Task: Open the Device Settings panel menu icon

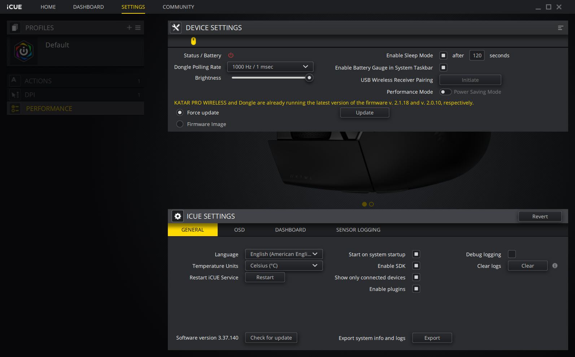Action: pos(561,28)
